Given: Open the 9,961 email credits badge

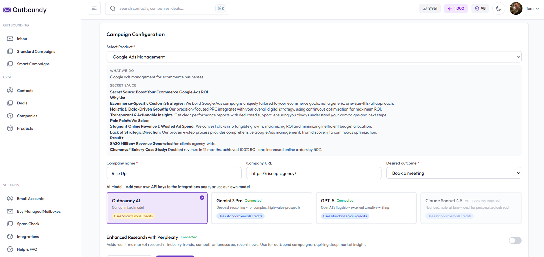Looking at the screenshot, I should 430,8.
